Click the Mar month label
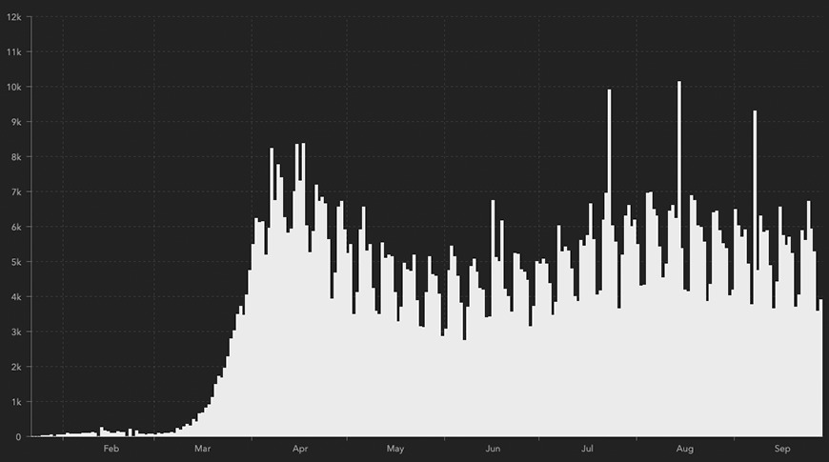The image size is (829, 462). (x=203, y=449)
